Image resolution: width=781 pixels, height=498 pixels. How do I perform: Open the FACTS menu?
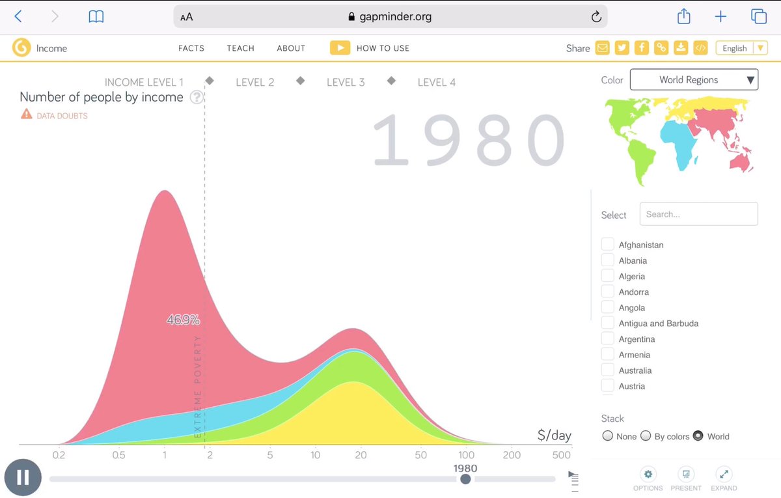191,48
